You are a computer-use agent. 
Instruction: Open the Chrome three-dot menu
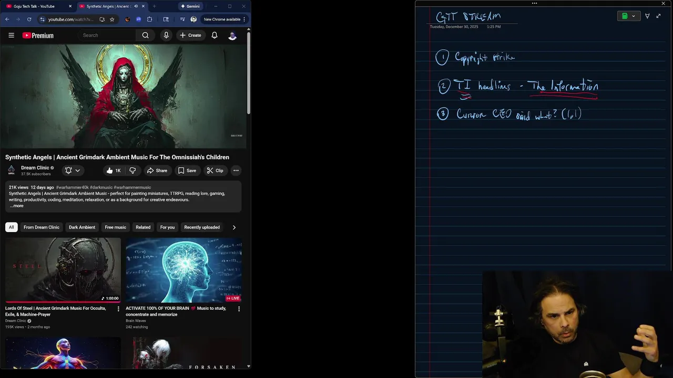tap(244, 19)
